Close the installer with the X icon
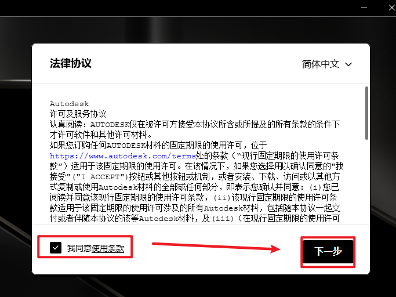The width and height of the screenshot is (396, 297). [x=391, y=8]
